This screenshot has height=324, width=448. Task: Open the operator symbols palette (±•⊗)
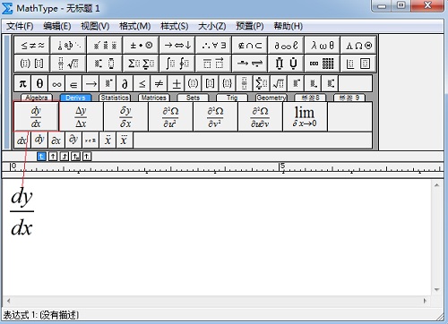pos(142,46)
